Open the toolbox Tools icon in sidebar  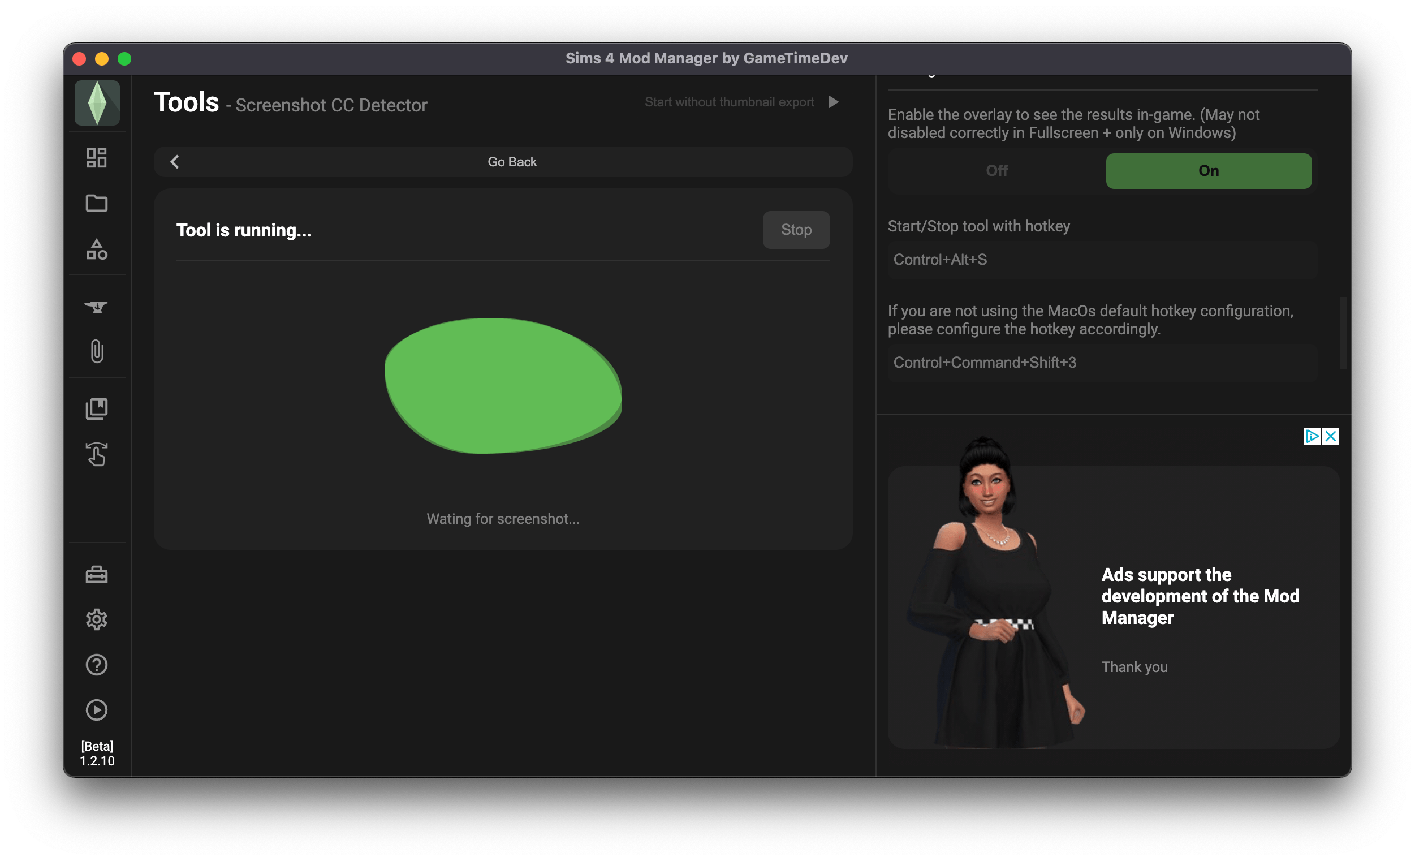pos(97,575)
